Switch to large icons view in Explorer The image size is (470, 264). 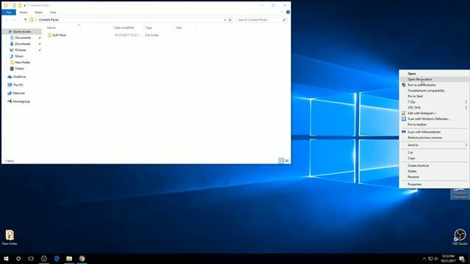point(287,161)
